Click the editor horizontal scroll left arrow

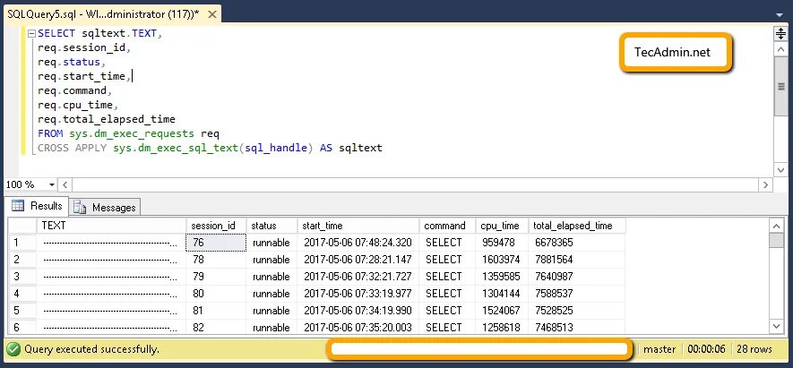click(x=65, y=185)
